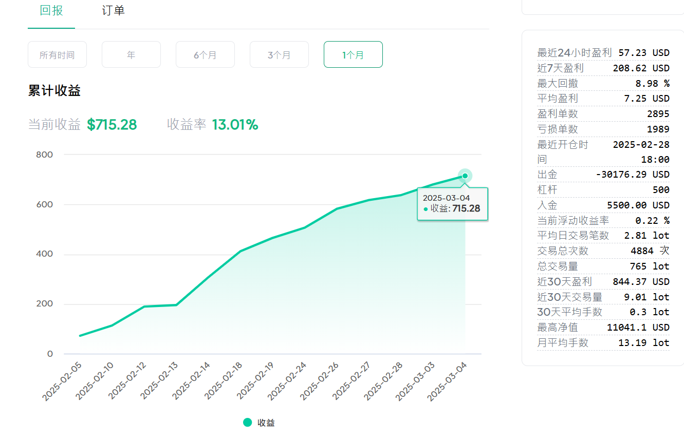Switch to the 回报 tab
The image size is (684, 441).
(x=51, y=11)
